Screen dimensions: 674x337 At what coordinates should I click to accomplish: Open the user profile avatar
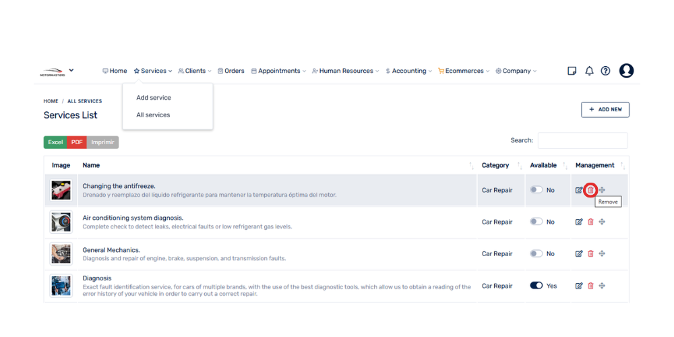[626, 71]
